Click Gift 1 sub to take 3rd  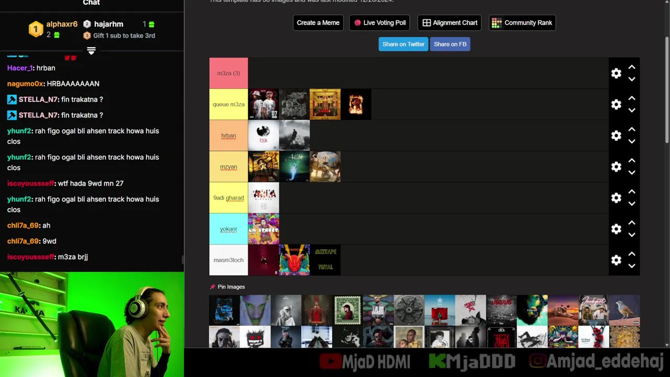pyautogui.click(x=124, y=36)
